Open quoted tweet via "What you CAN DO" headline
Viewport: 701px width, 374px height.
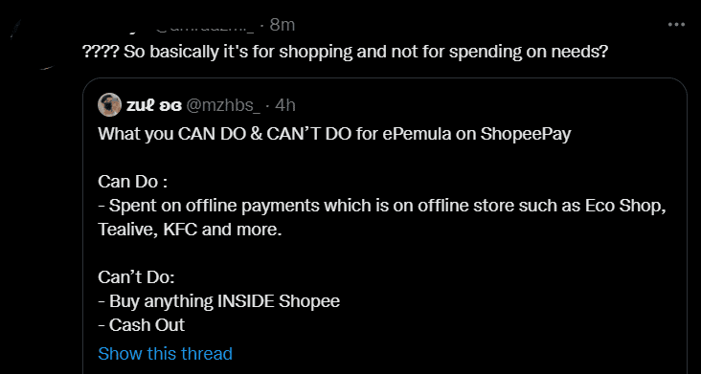point(334,134)
